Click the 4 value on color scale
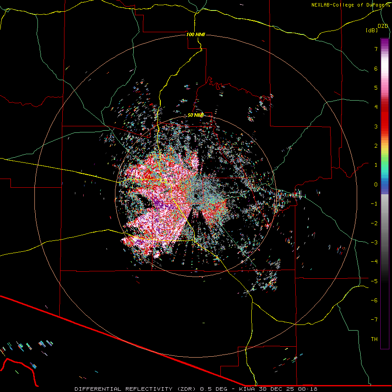This screenshot has height=392, width=392. click(x=376, y=107)
